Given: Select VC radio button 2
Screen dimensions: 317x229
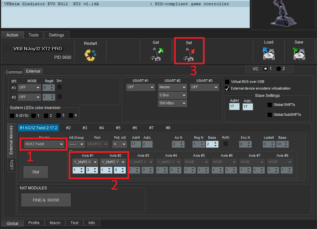Looking at the screenshot, I should [279, 69].
